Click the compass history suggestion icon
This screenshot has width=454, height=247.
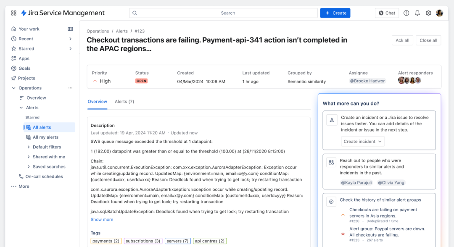pos(331,202)
